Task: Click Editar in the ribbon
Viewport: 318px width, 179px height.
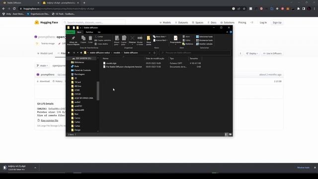Action: [186, 40]
